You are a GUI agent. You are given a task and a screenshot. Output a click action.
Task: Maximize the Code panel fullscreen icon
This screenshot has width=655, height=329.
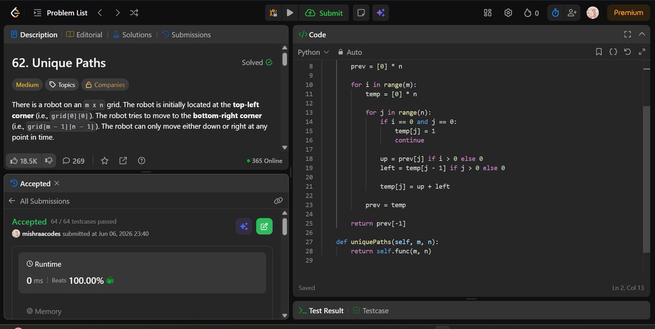628,34
